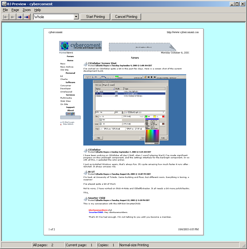Click the '1 of 2' page footer
Image resolution: width=247 pixels, height=249 pixels.
(52, 229)
